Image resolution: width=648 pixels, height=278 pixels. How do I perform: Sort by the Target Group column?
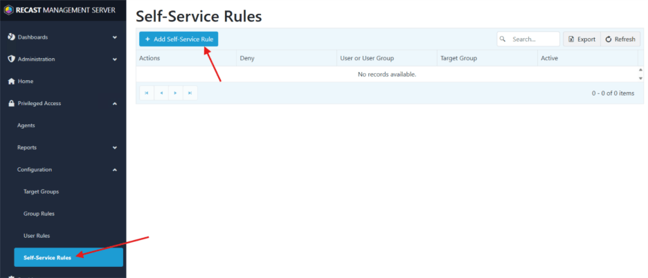click(x=487, y=58)
